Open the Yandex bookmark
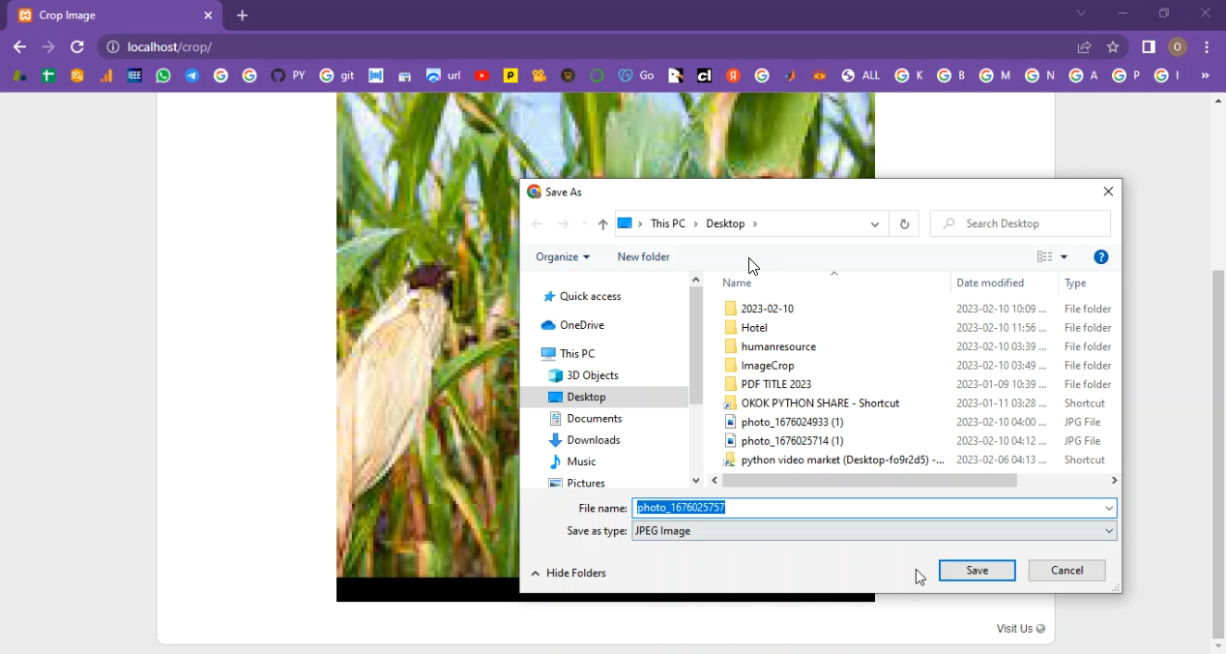Image resolution: width=1226 pixels, height=654 pixels. click(733, 75)
